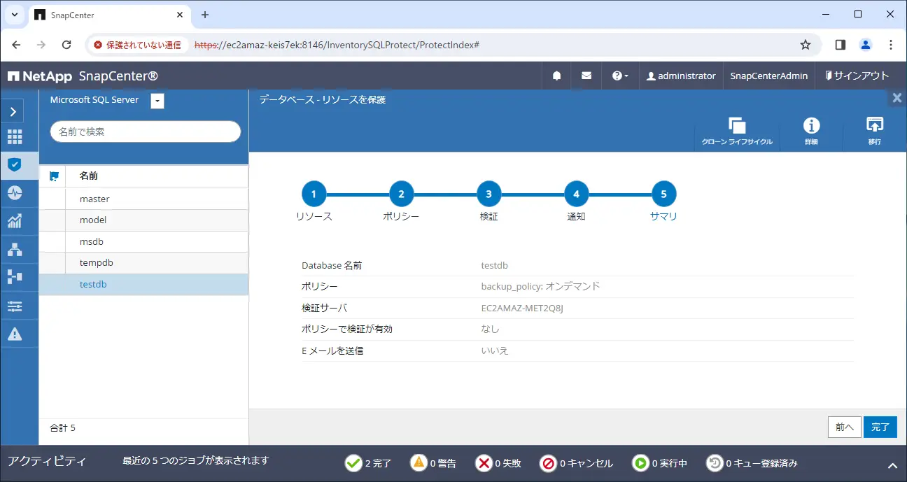
Task: Click the SnapCenterAdmin role
Action: 768,76
